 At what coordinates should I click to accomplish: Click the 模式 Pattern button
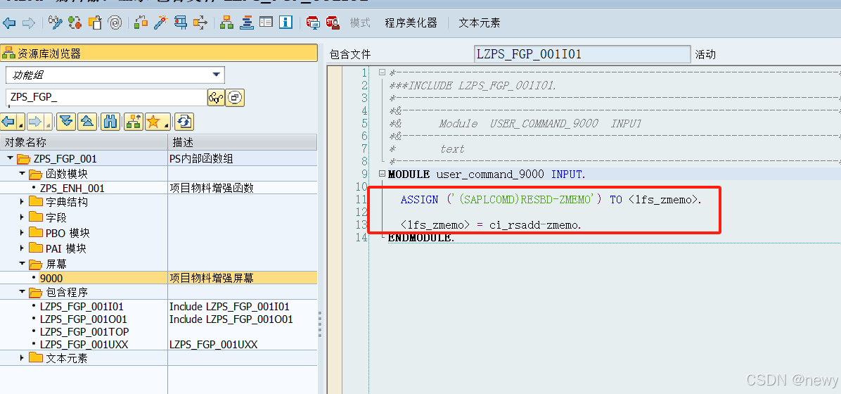pos(361,23)
